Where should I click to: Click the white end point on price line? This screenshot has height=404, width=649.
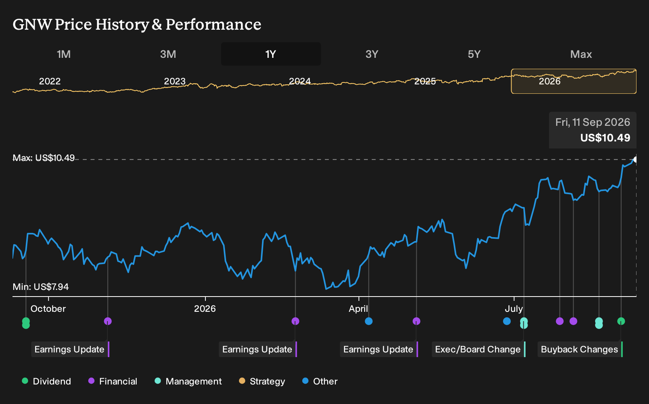coord(636,159)
